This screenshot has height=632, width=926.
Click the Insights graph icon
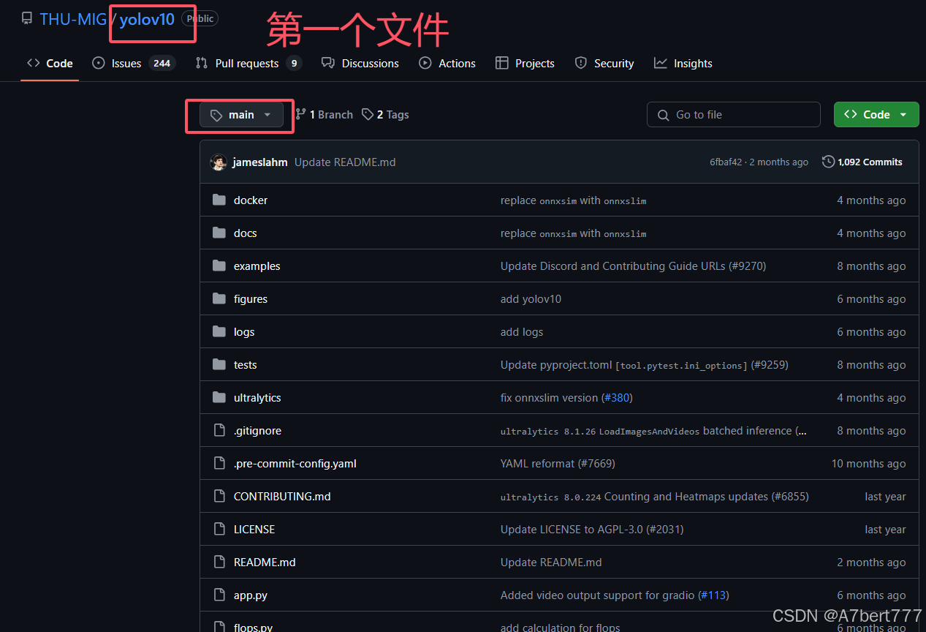(661, 63)
